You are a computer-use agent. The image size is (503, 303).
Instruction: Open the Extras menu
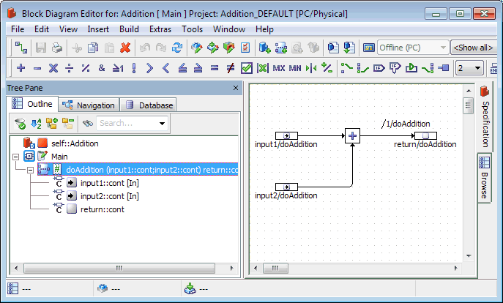(160, 29)
